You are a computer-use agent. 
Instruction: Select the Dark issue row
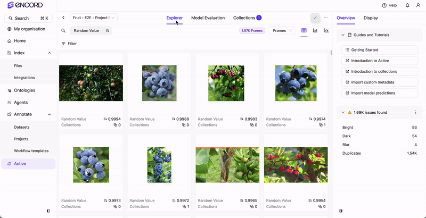tap(380, 136)
